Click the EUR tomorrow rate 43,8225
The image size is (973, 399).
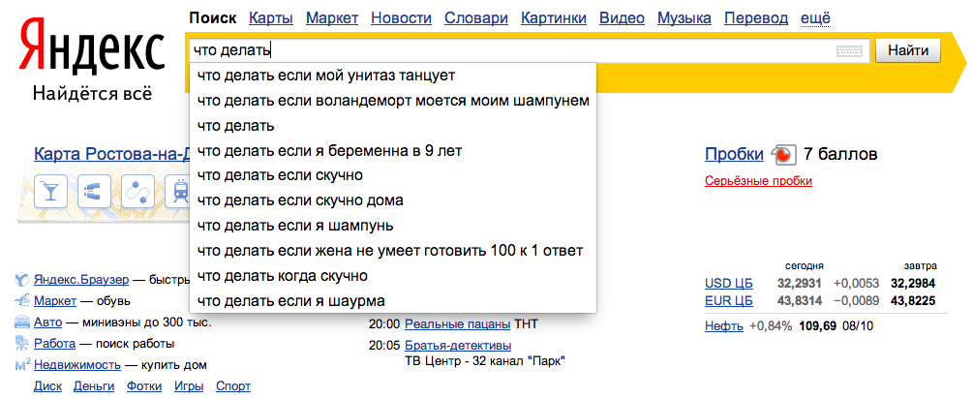coord(913,301)
